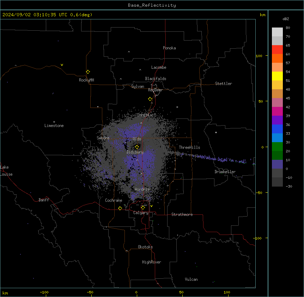Image resolution: width=304 pixels, height=297 pixels.
Task: Select the Blackfalds label
Action: [156, 79]
